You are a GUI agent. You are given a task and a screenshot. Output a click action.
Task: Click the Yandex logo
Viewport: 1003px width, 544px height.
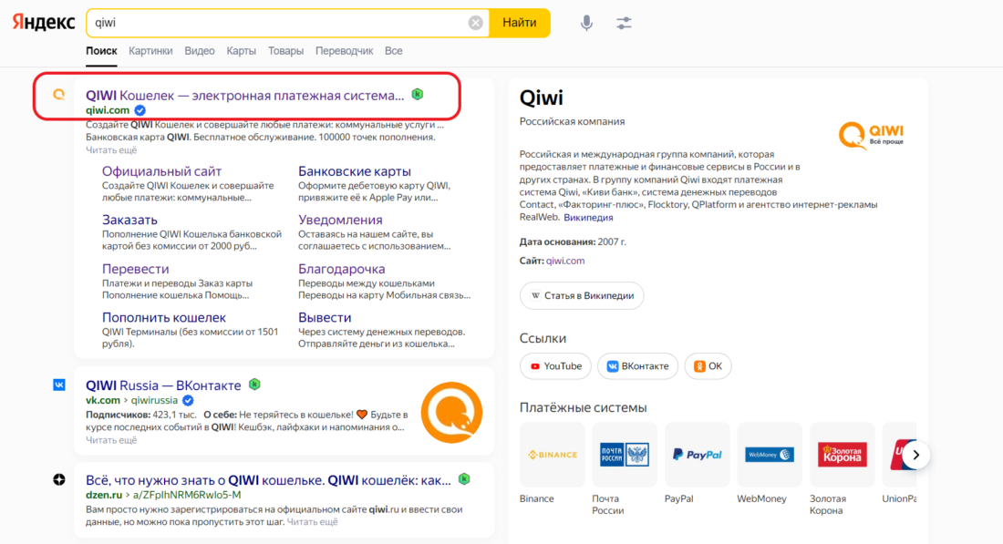click(44, 23)
